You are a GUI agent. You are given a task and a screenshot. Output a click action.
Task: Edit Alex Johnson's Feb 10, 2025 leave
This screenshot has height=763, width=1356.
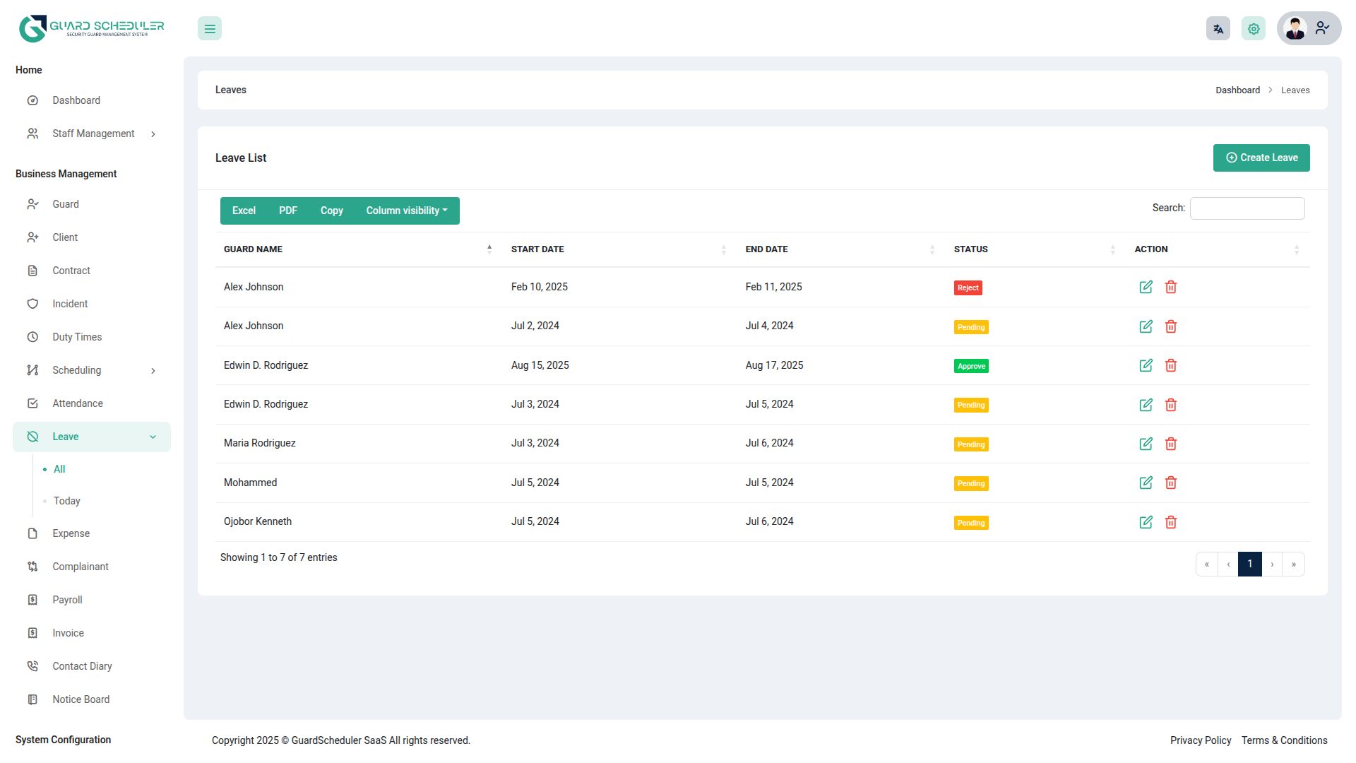tap(1146, 287)
